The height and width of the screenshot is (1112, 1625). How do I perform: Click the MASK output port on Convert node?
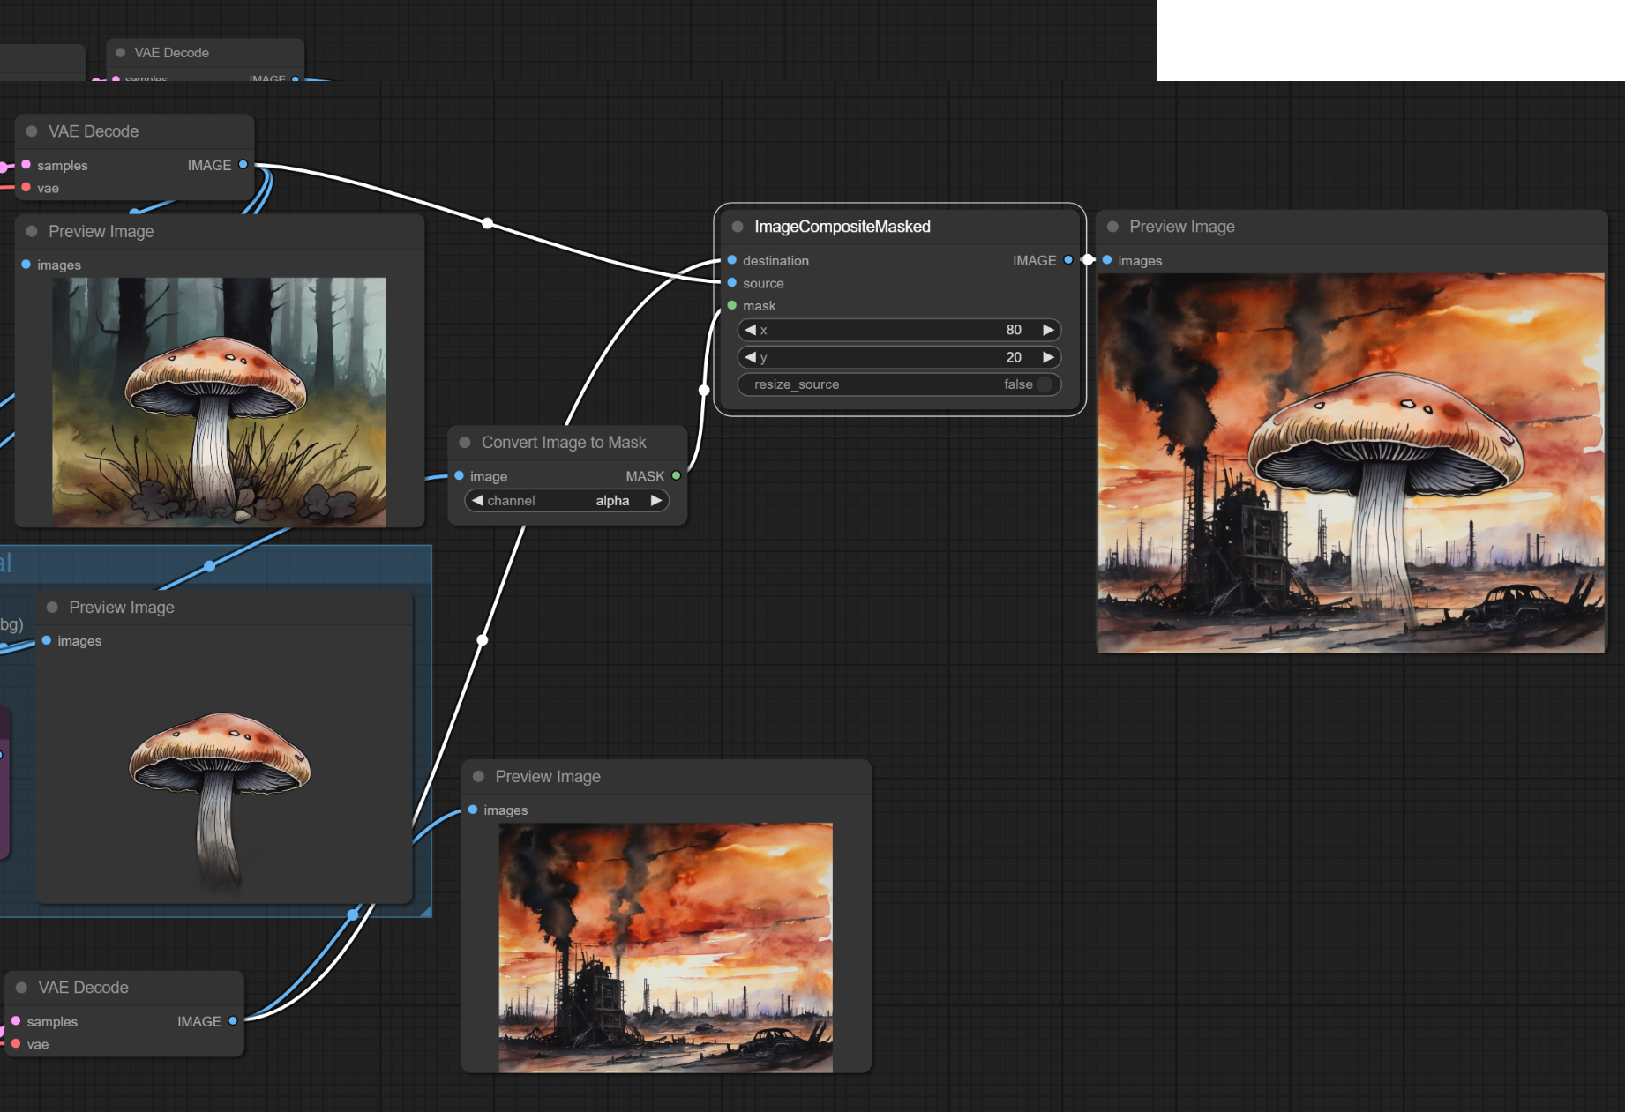pos(677,476)
